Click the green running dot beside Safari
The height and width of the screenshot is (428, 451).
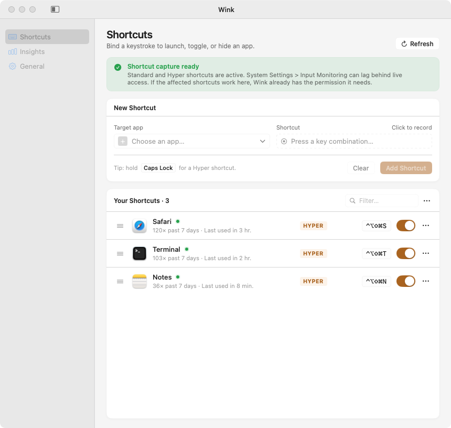tap(178, 221)
